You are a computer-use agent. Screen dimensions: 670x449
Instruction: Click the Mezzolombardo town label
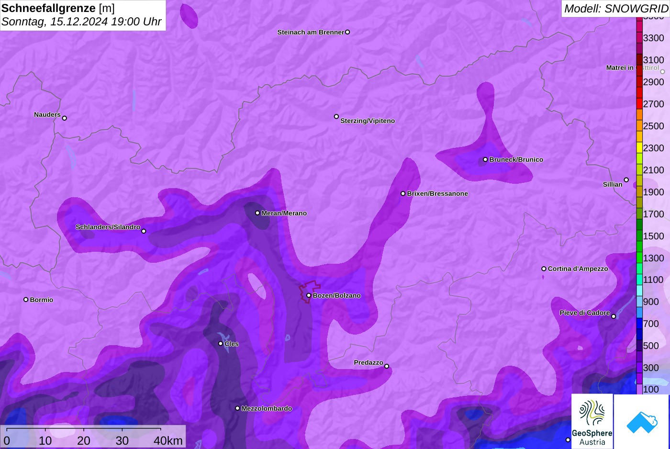pyautogui.click(x=267, y=409)
